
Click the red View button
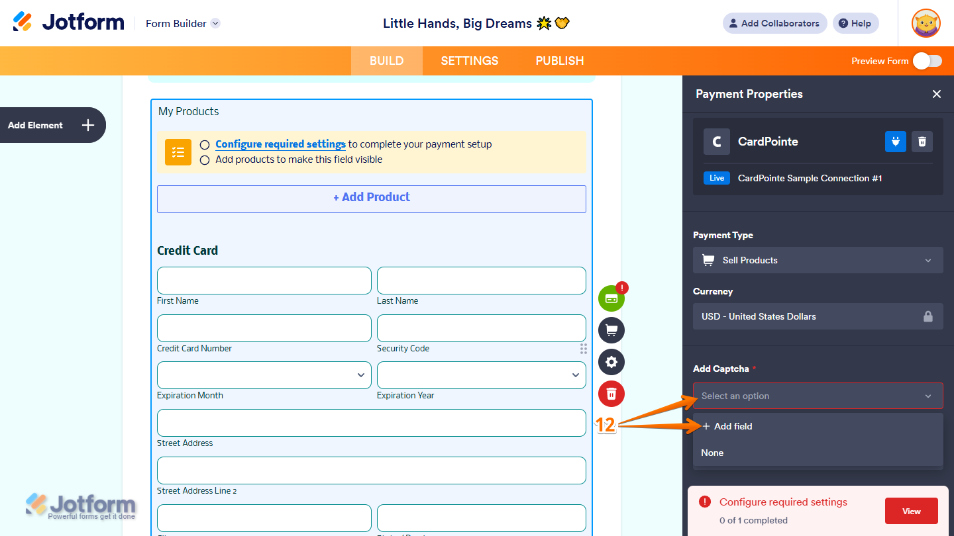tap(912, 511)
